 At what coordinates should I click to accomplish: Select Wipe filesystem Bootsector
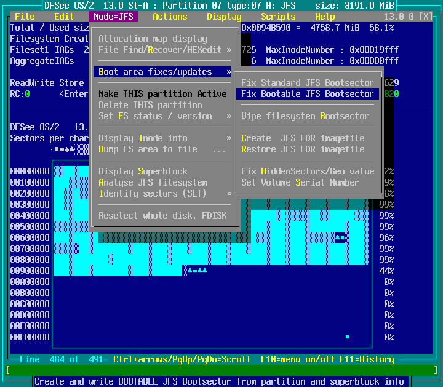[x=305, y=116]
